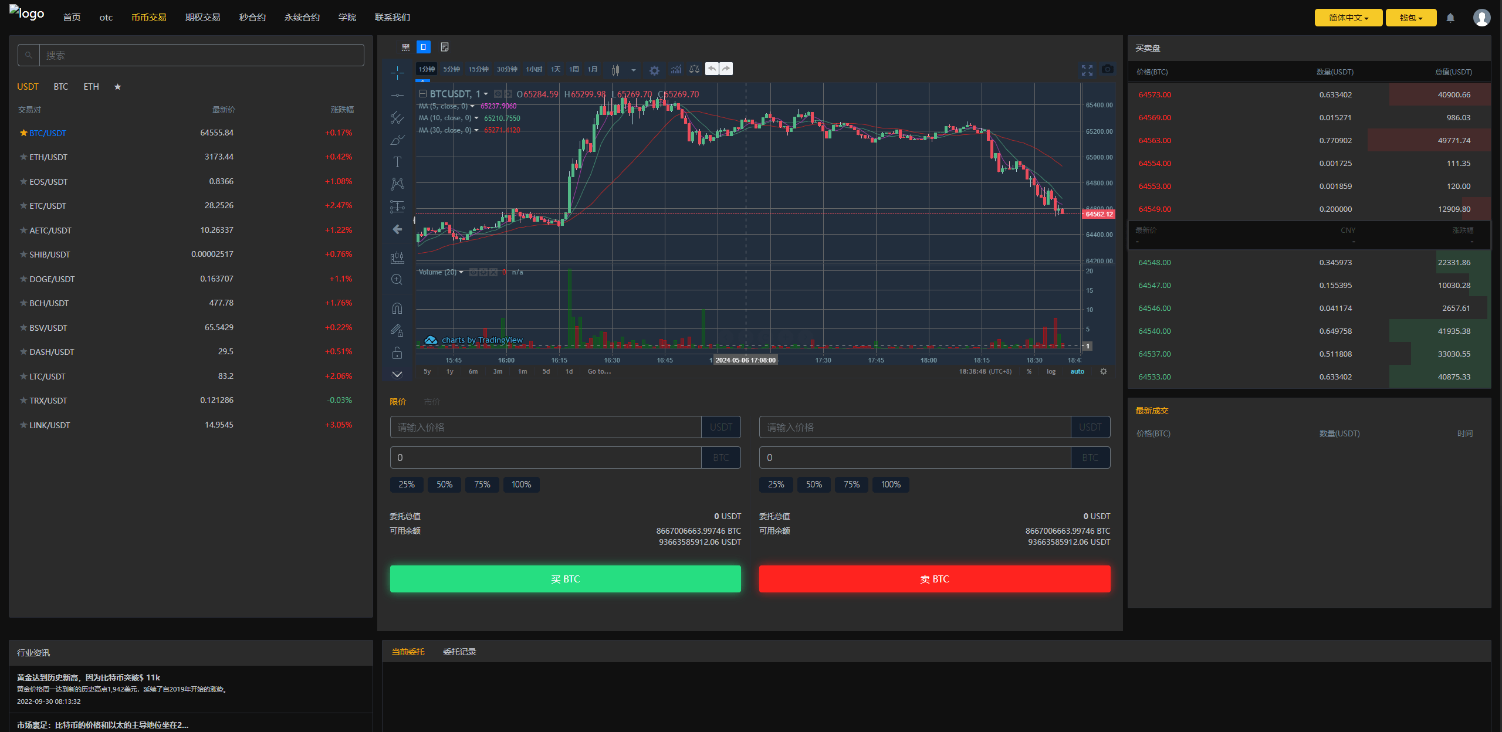Toggle log scale on chart
This screenshot has width=1502, height=732.
click(1051, 372)
